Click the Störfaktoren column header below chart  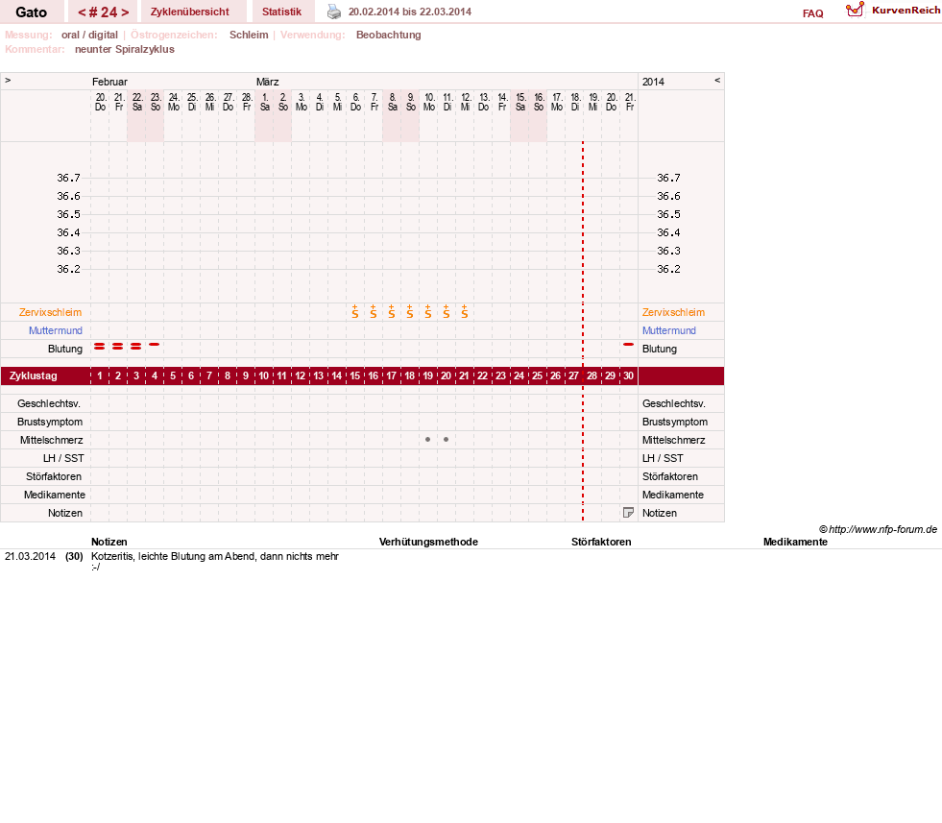tap(601, 542)
